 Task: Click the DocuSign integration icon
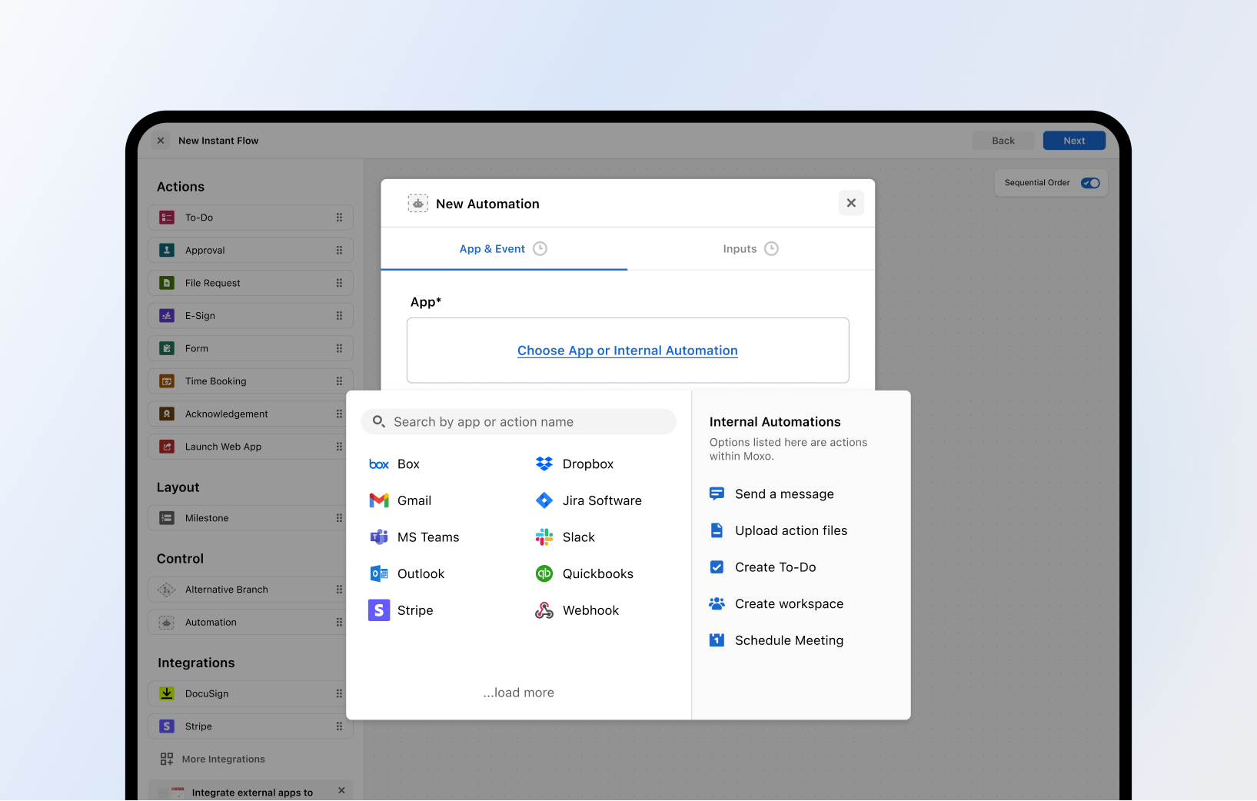(x=167, y=693)
